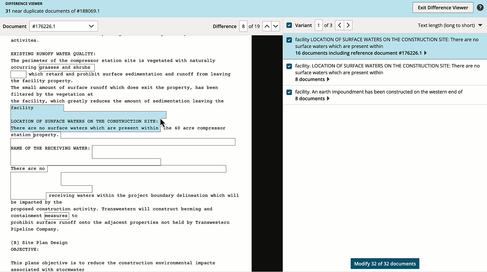Select the left chevron to view previous variant

[339, 25]
